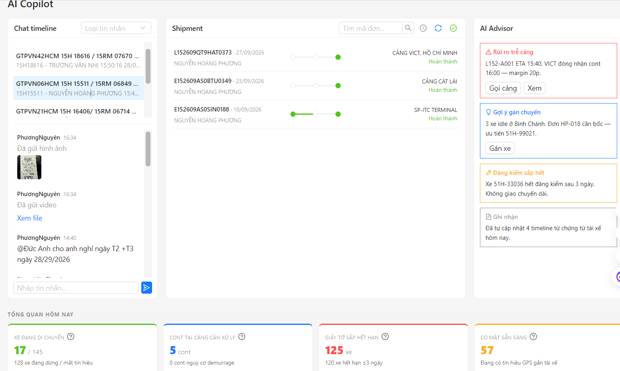Click the Tìm mã đơn search field
This screenshot has width=620, height=371.
pyautogui.click(x=370, y=28)
